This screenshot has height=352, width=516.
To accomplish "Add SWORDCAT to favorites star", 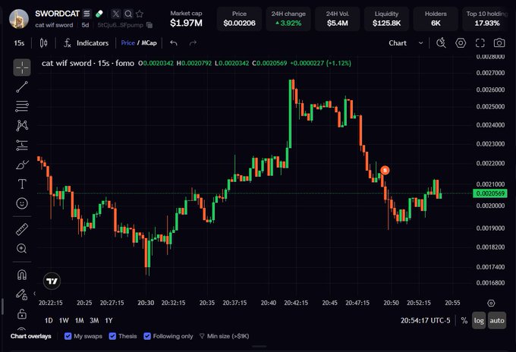I will click(x=140, y=14).
